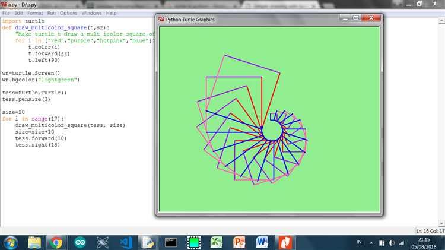Click the line 'import turtle'
Image resolution: width=445 pixels, height=250 pixels.
23,21
